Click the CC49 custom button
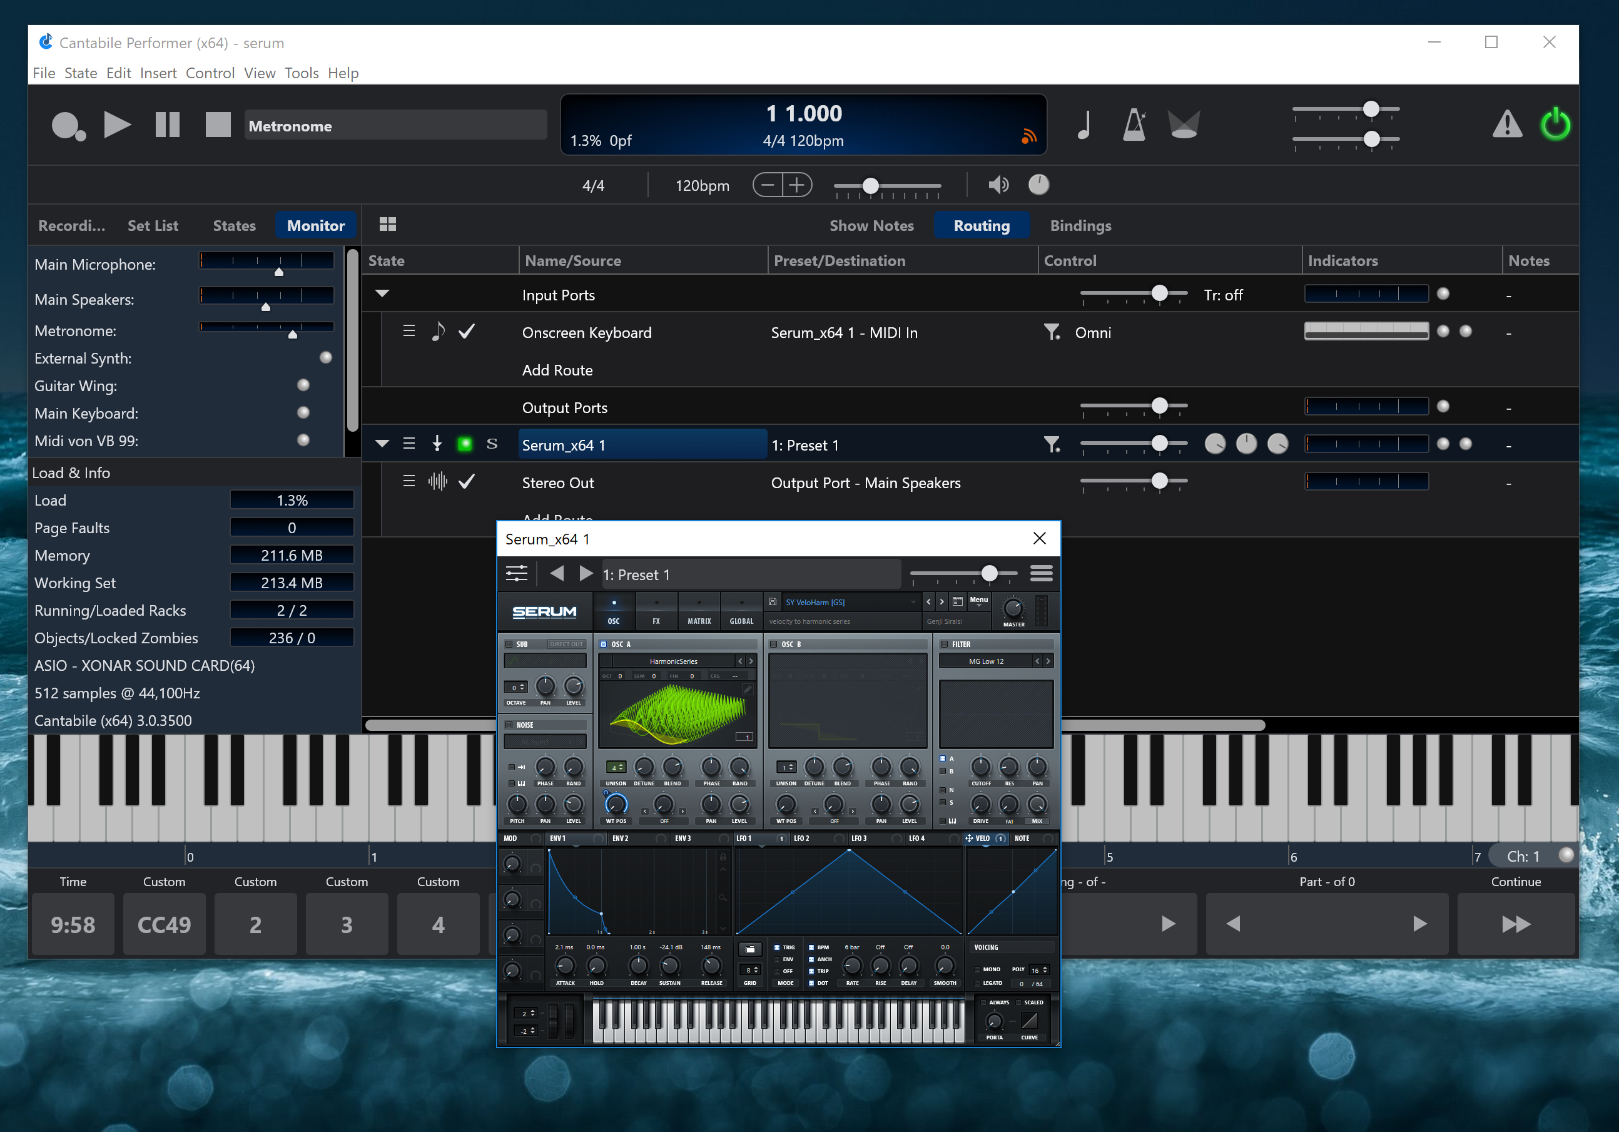The height and width of the screenshot is (1132, 1619). point(164,924)
